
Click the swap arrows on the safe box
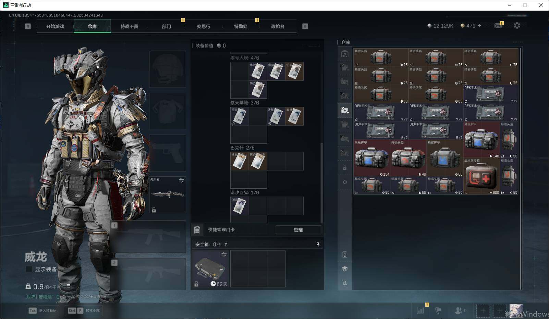(224, 254)
